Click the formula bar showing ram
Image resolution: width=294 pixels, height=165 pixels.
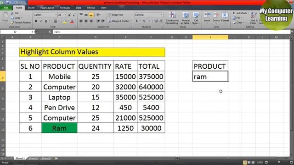click(x=171, y=32)
